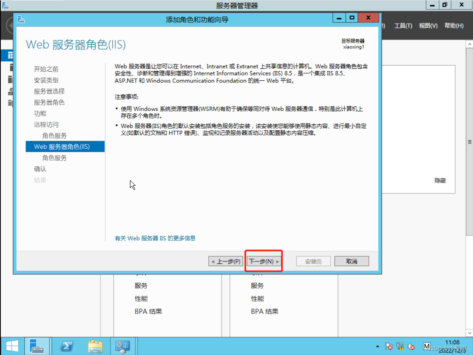Screen dimensions: 473x355
Task: Click the muted volume tray icon
Action: tap(411, 346)
